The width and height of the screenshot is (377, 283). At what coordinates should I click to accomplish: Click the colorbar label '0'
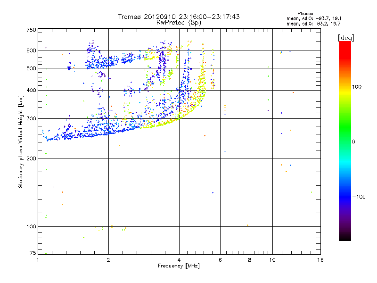(353, 142)
